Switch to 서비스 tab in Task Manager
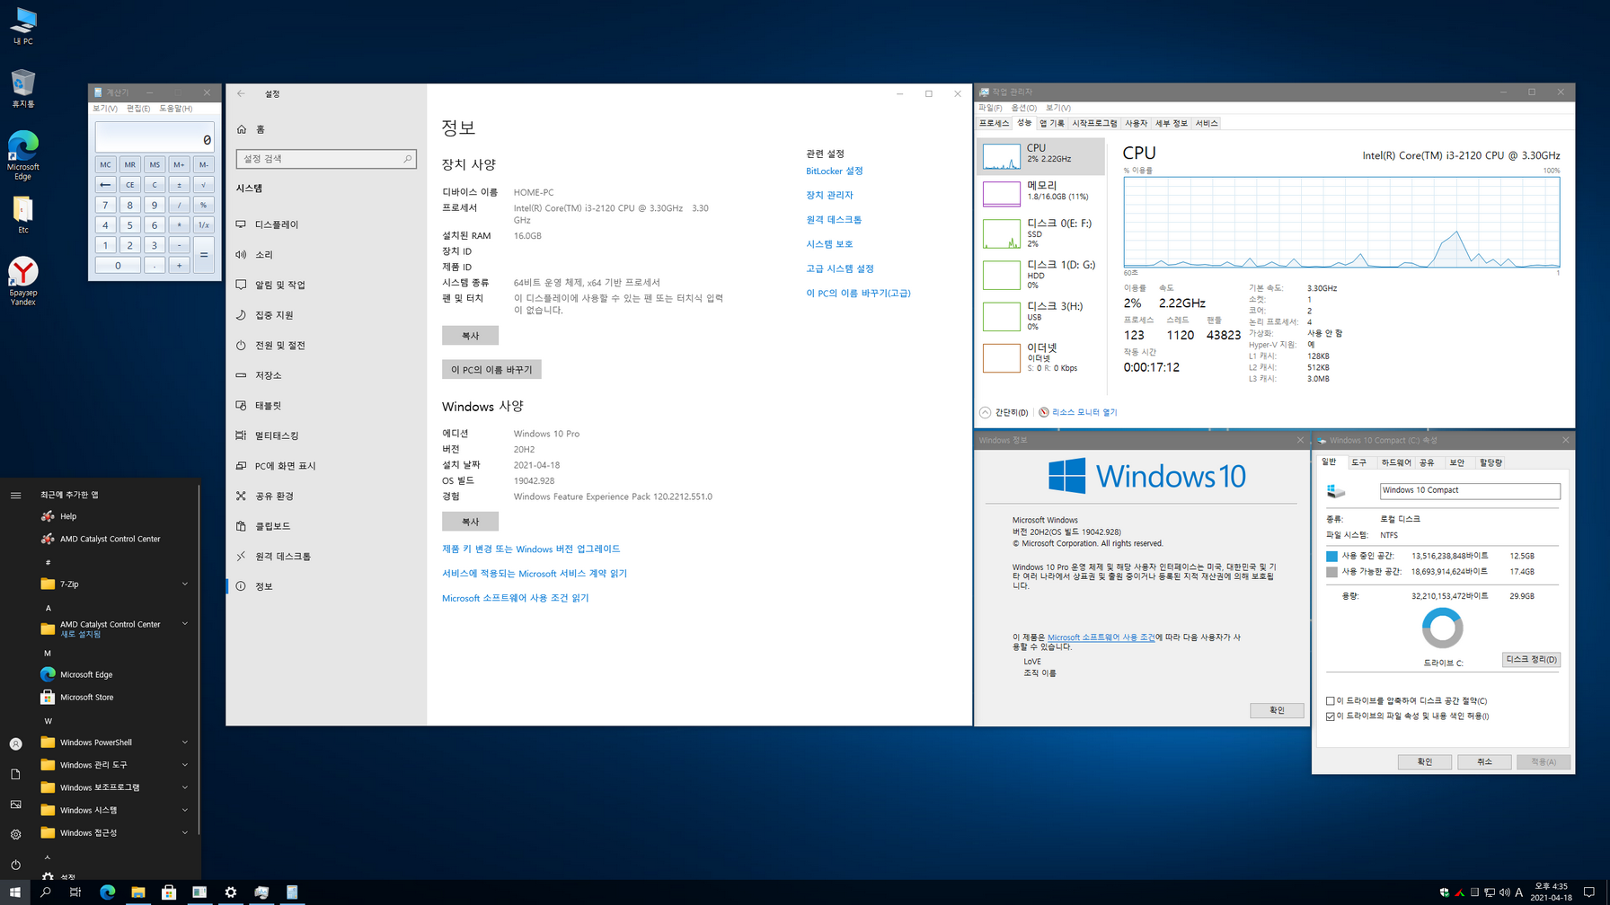The height and width of the screenshot is (905, 1610). 1207,123
